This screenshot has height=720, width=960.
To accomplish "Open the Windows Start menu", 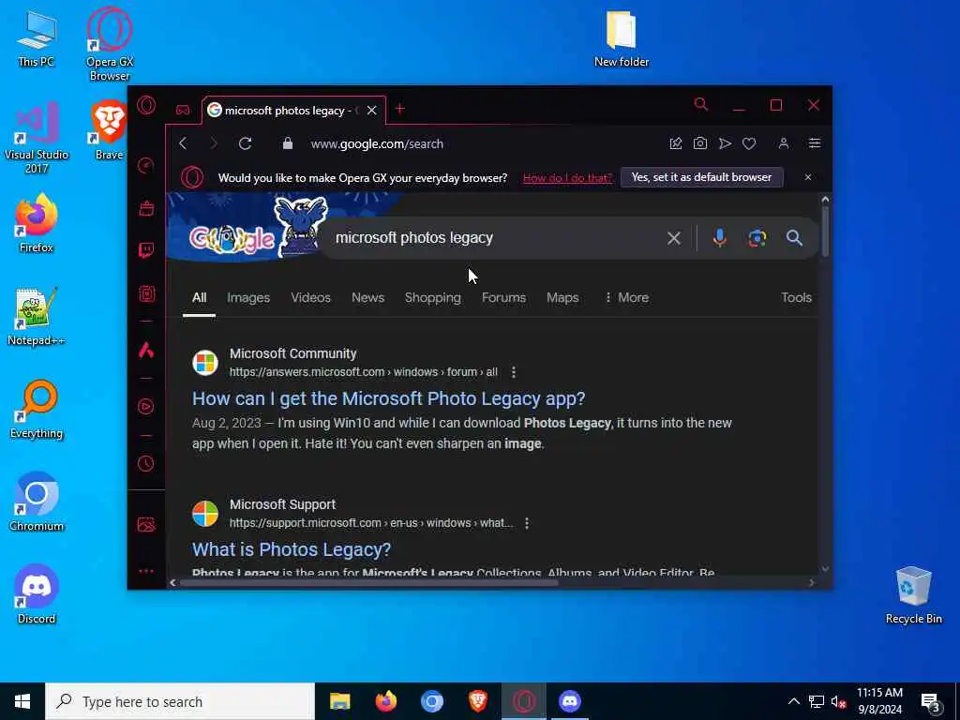I will 22,701.
